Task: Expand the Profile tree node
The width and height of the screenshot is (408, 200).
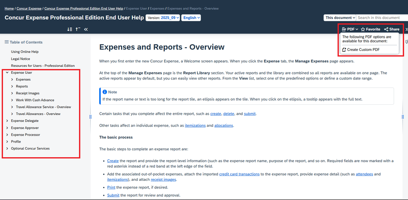Action: click(7, 142)
